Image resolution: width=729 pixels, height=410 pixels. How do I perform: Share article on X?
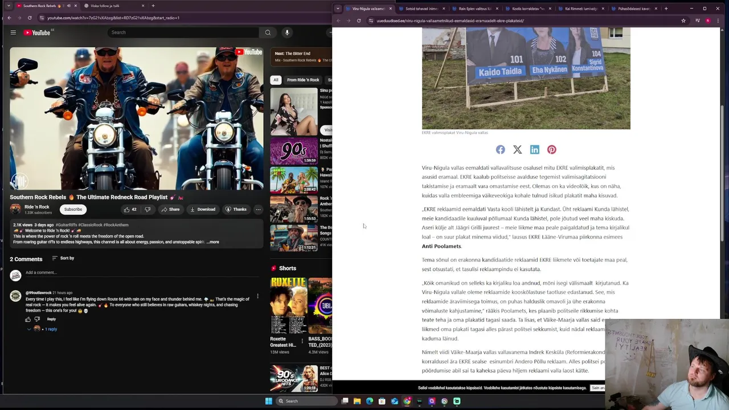(517, 150)
